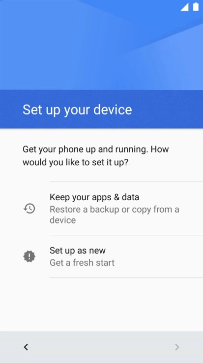The height and width of the screenshot is (363, 203).
Task: Tap the cellular signal status icon
Action: 184,7
